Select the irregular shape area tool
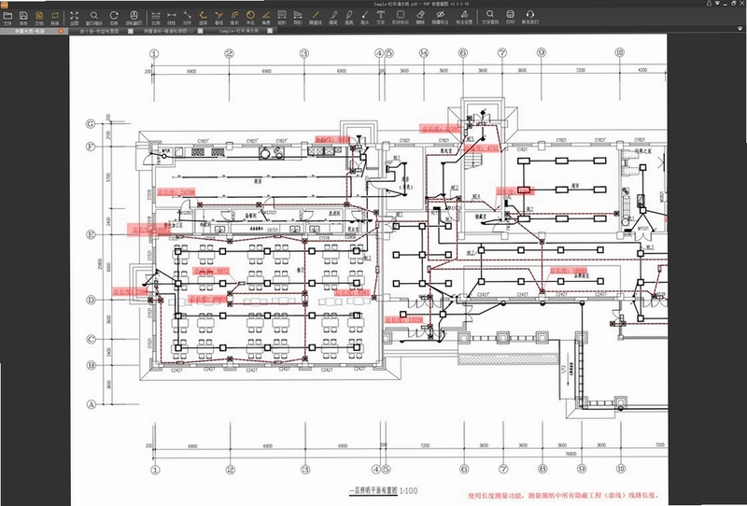This screenshot has width=747, height=506. [x=298, y=18]
